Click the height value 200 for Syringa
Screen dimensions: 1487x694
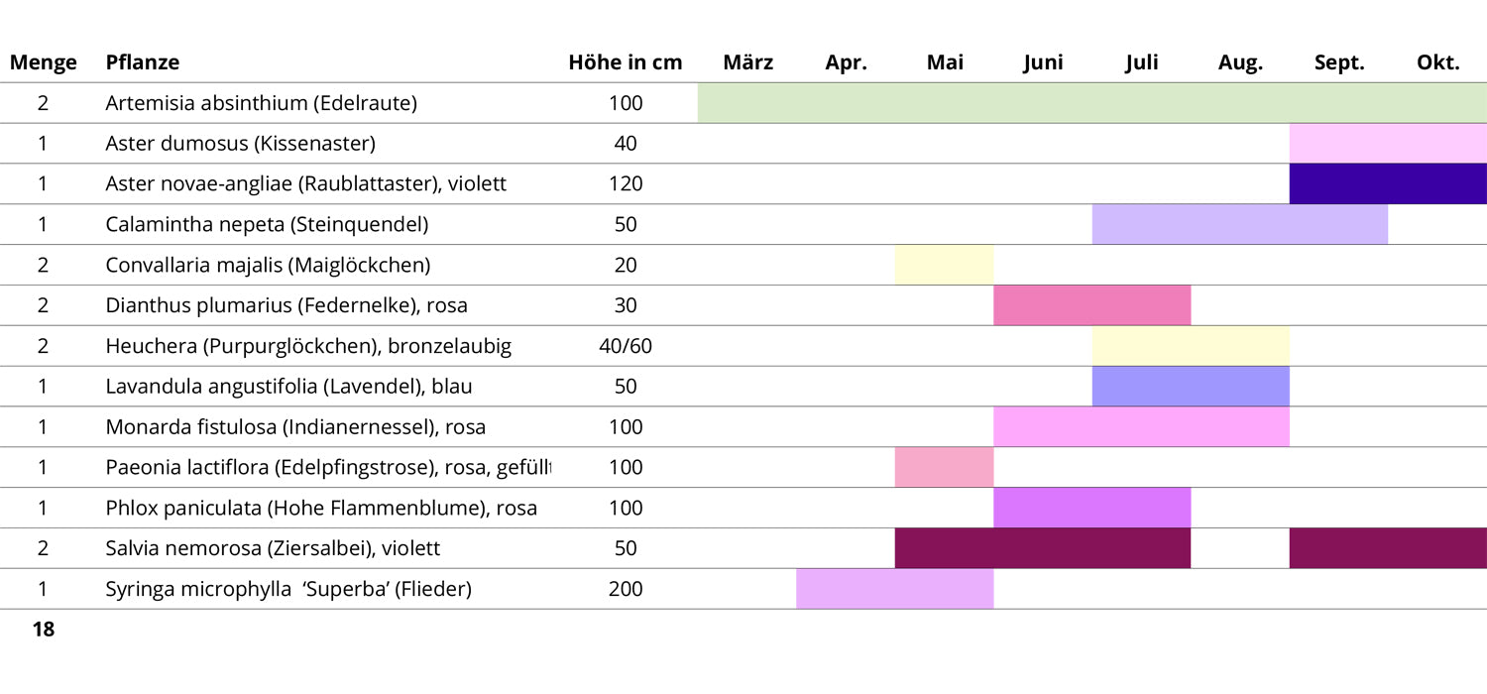pyautogui.click(x=626, y=589)
